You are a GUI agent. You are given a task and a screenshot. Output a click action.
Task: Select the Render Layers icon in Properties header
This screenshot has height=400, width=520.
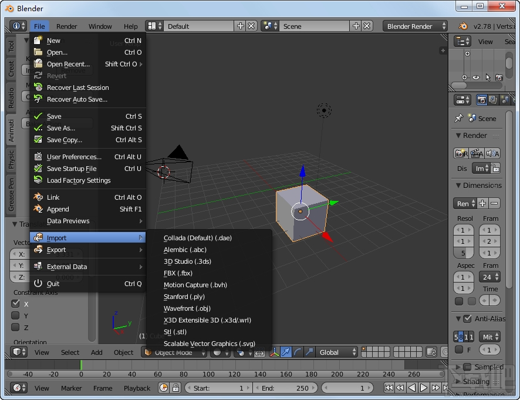[x=494, y=100]
